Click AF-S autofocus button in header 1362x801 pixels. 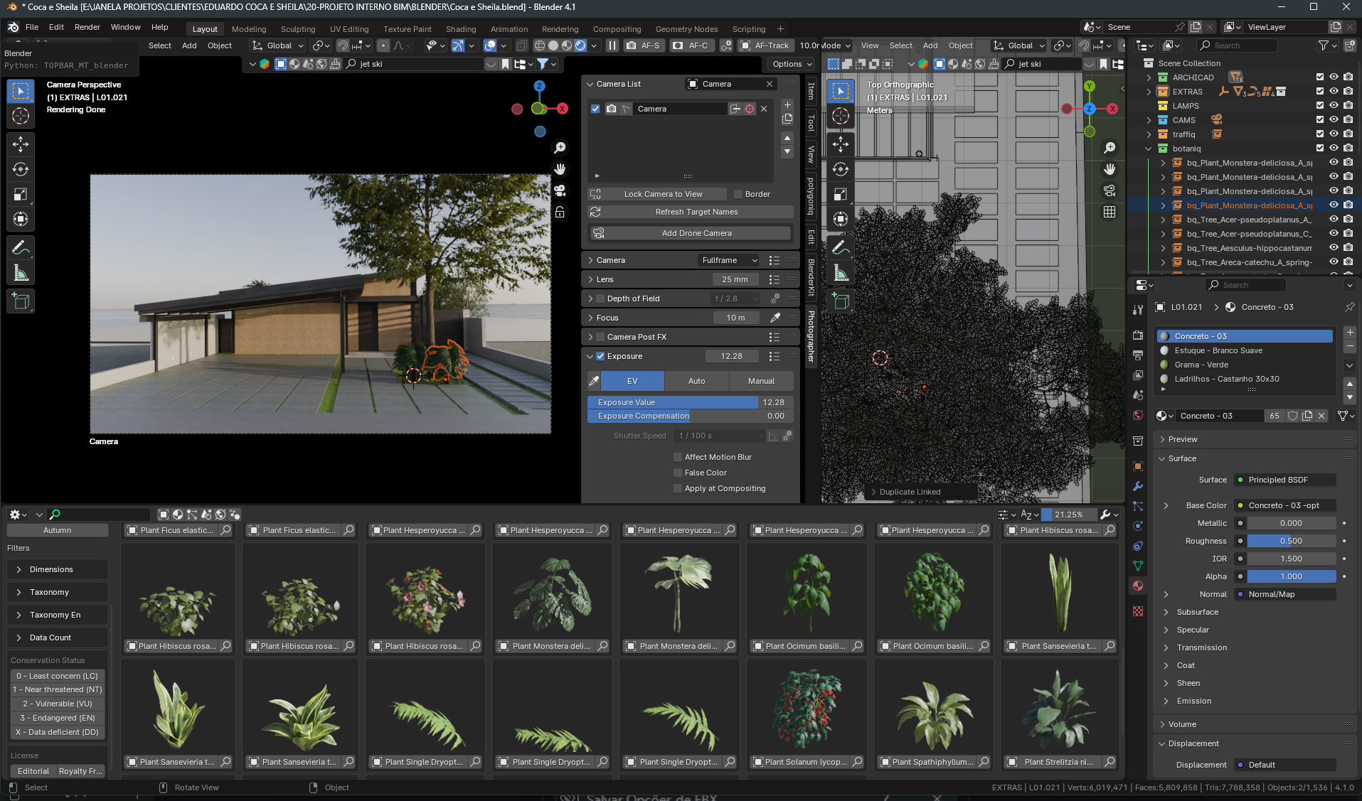coord(644,45)
